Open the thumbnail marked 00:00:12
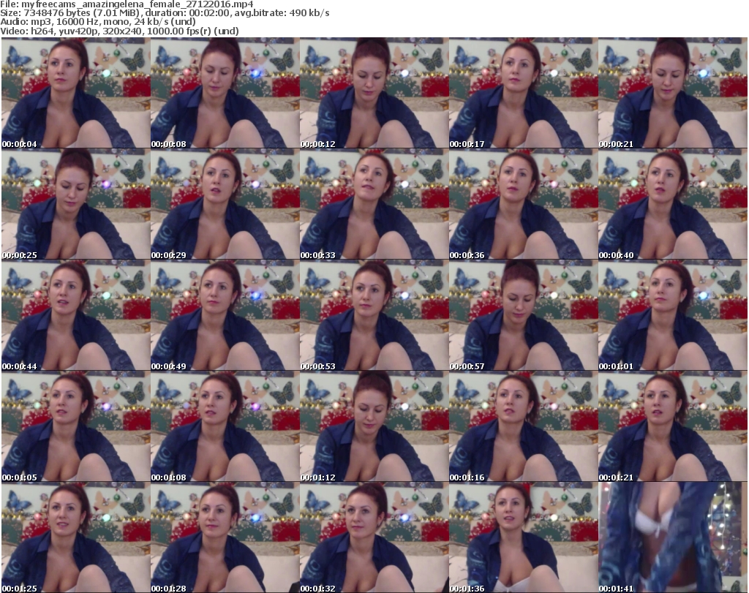Screen dimensions: 749x593 374,94
